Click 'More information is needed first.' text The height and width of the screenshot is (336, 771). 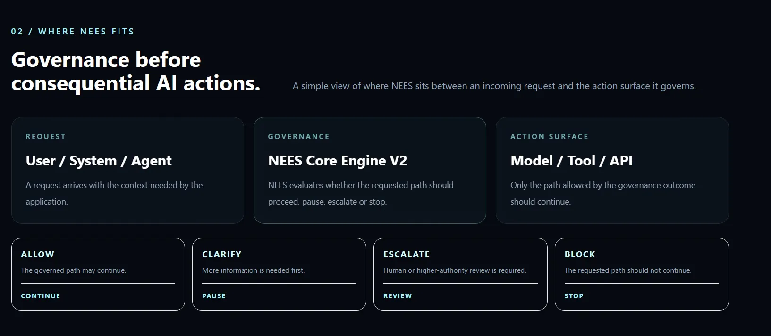(254, 270)
